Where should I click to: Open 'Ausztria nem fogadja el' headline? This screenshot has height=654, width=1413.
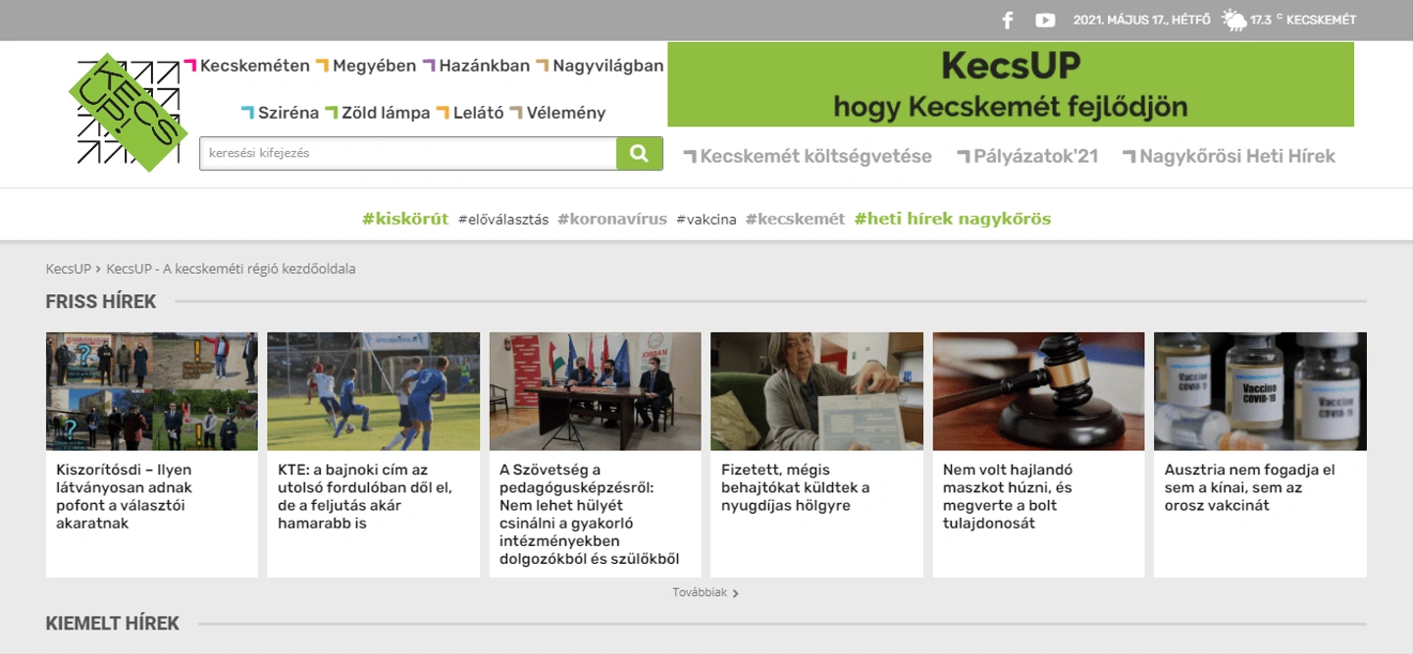tap(1250, 487)
